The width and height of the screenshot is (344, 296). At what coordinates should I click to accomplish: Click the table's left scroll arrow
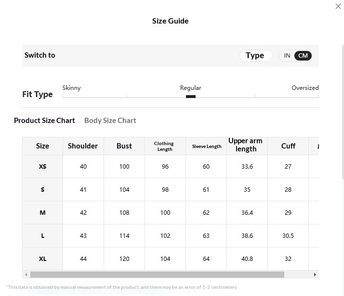pos(26,274)
